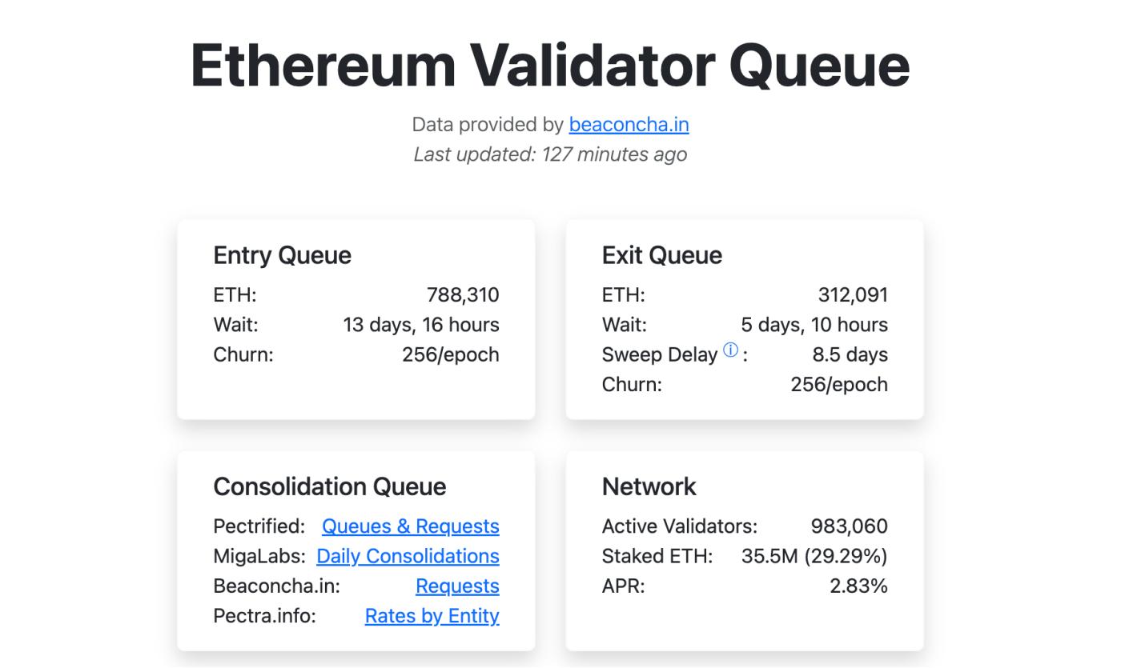This screenshot has height=668, width=1121.
Task: Click the Network card heading
Action: pos(649,486)
